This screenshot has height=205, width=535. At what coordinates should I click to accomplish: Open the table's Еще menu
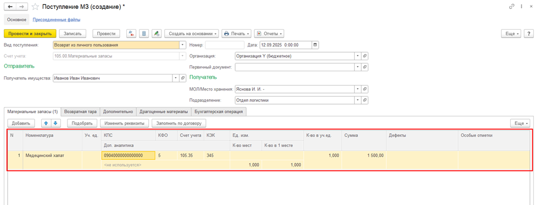[x=520, y=123]
